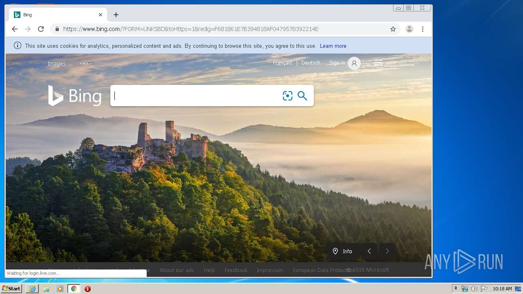Click the Bing logo
The width and height of the screenshot is (523, 294).
tap(75, 96)
